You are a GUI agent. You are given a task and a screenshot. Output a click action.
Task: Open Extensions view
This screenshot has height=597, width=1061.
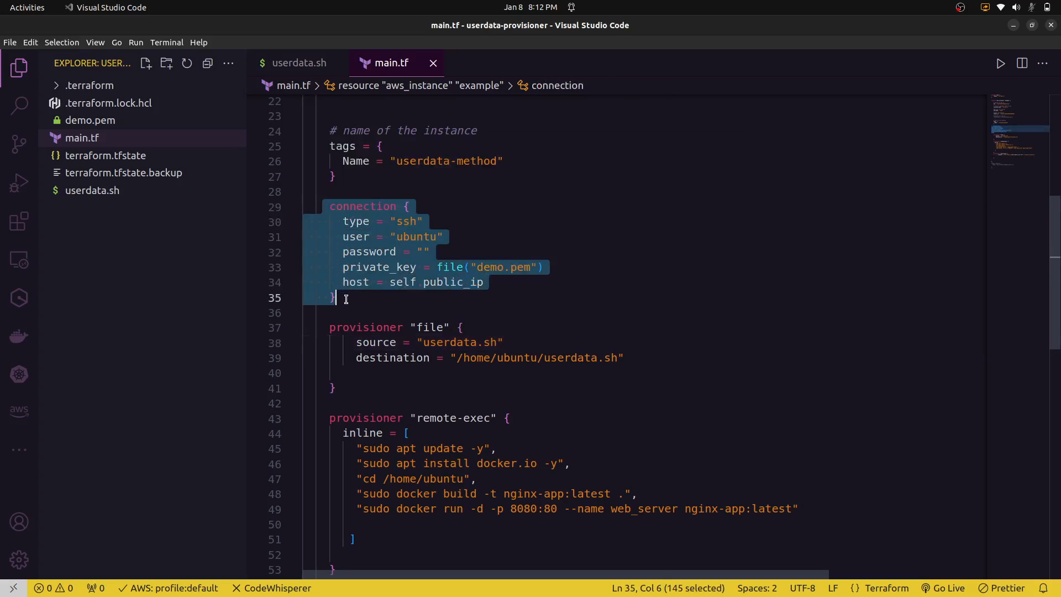click(19, 222)
